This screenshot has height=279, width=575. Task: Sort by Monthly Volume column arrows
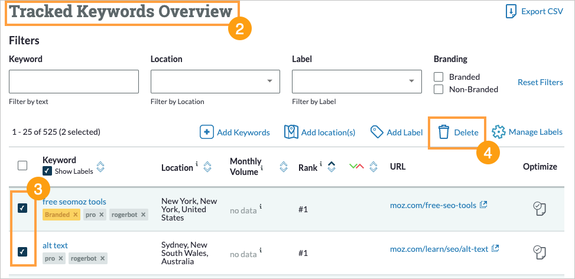click(x=284, y=167)
